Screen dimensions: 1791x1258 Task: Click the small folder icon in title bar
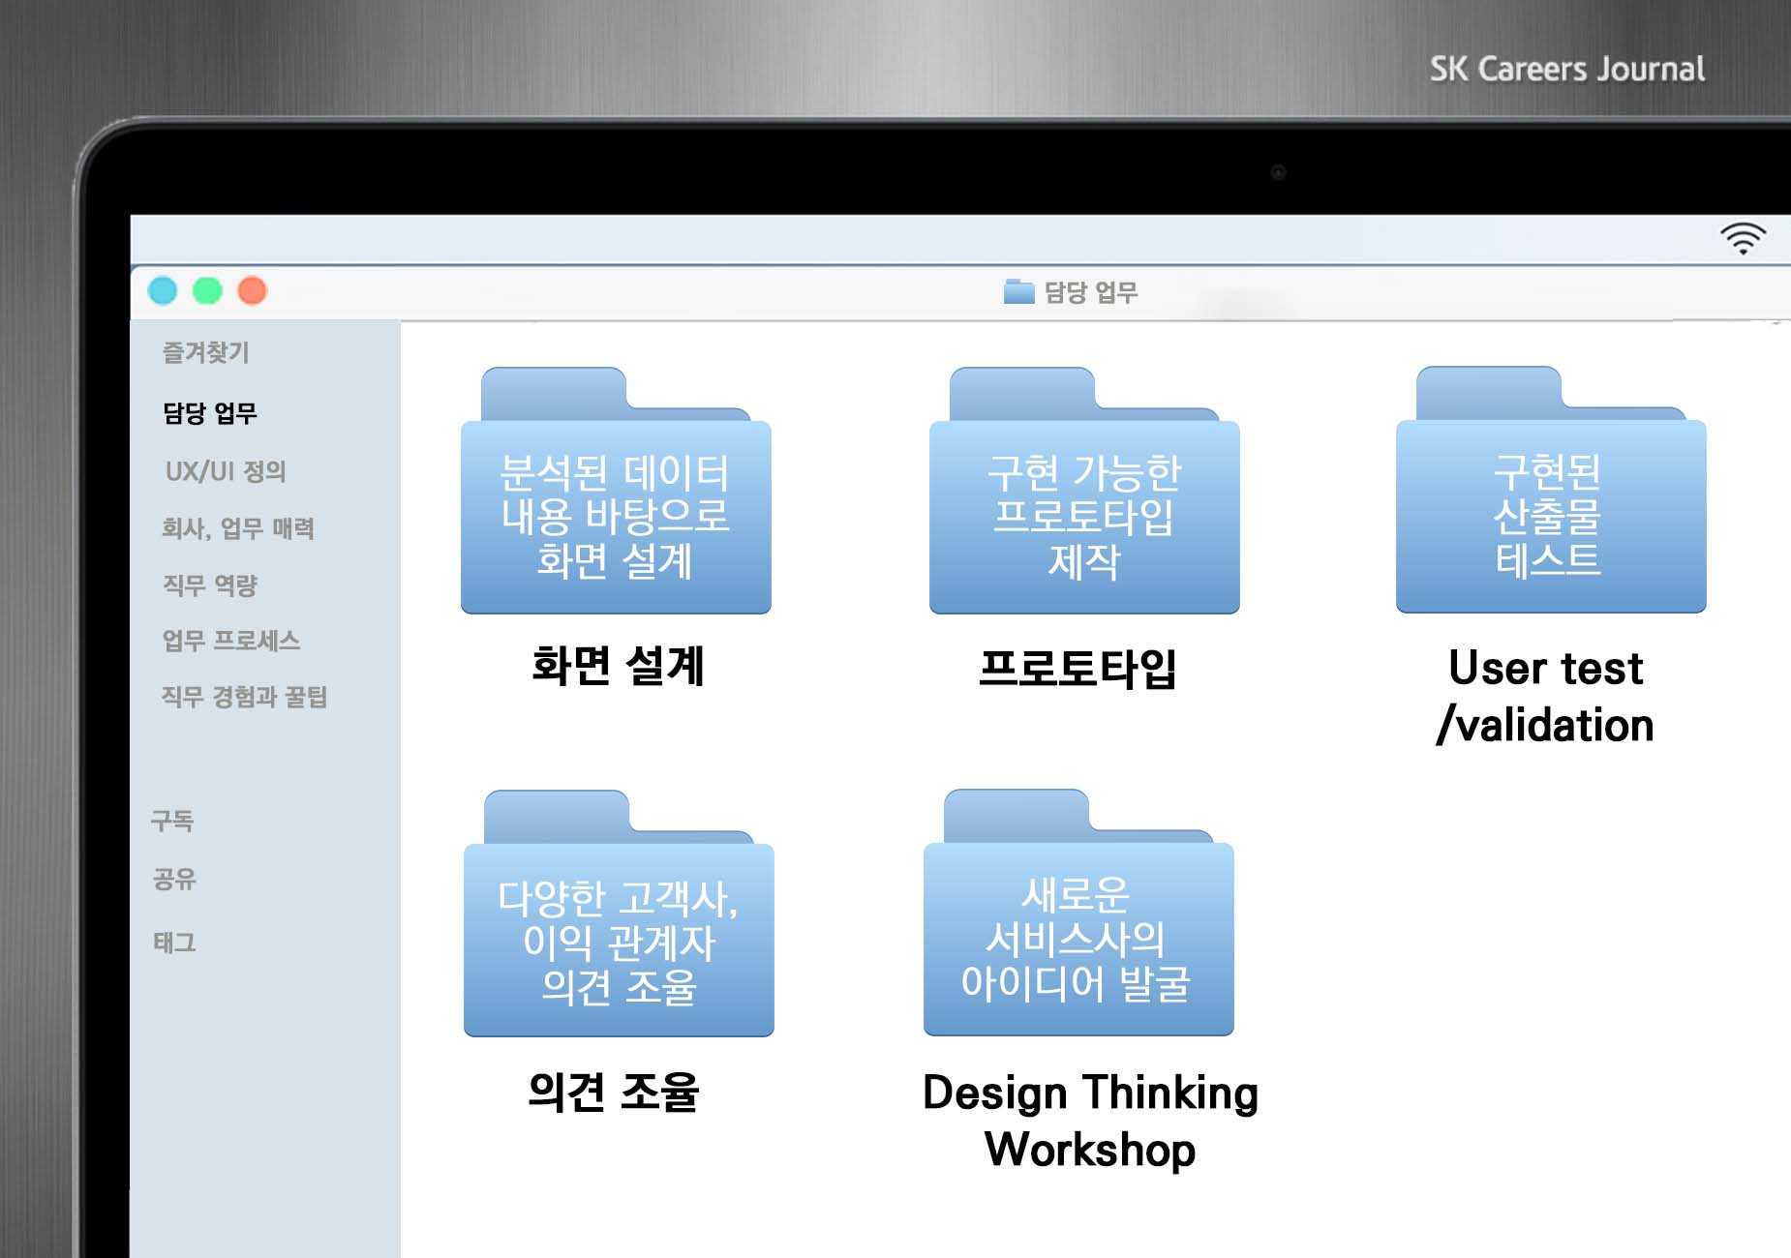pos(1019,291)
